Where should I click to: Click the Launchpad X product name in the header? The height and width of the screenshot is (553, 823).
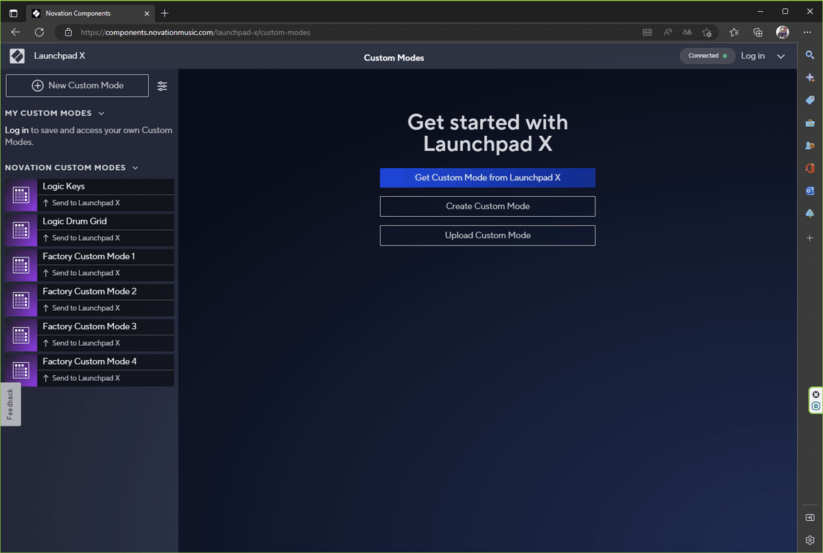point(60,56)
